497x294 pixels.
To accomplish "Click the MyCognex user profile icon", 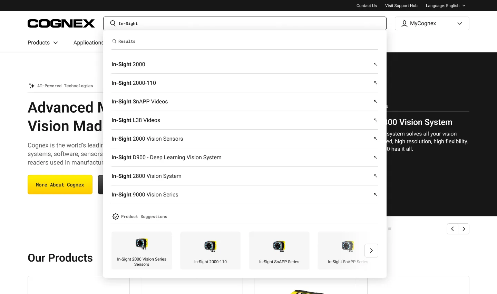I will (404, 23).
